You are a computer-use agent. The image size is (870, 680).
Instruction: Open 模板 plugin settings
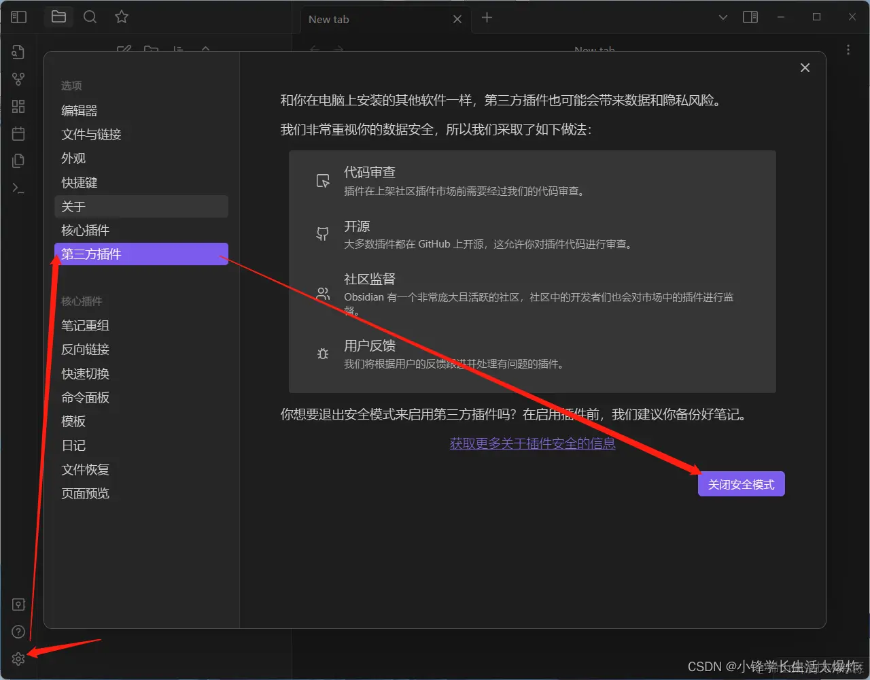[x=141, y=422]
